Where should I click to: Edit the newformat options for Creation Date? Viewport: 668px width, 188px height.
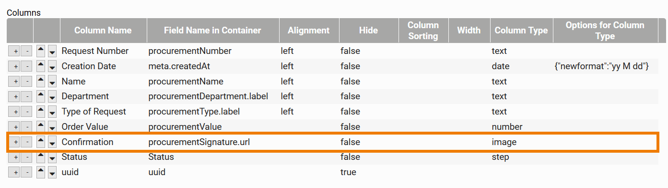601,66
